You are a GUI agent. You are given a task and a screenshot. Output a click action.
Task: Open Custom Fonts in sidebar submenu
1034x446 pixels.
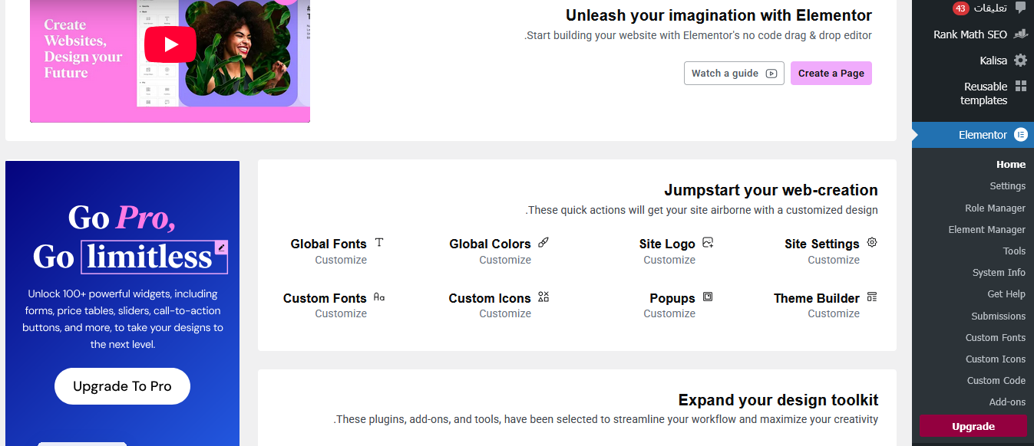(x=996, y=337)
